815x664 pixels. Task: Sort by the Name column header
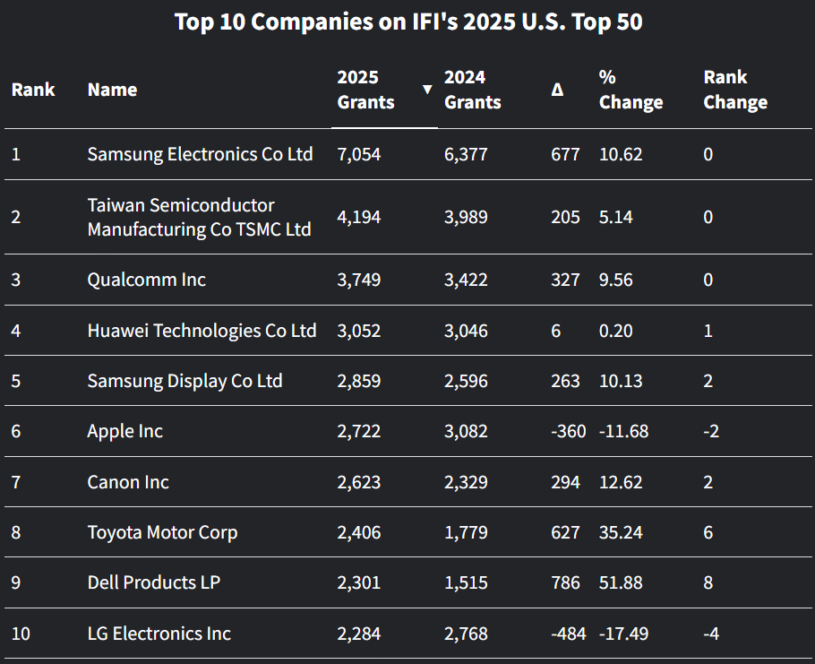coord(112,90)
